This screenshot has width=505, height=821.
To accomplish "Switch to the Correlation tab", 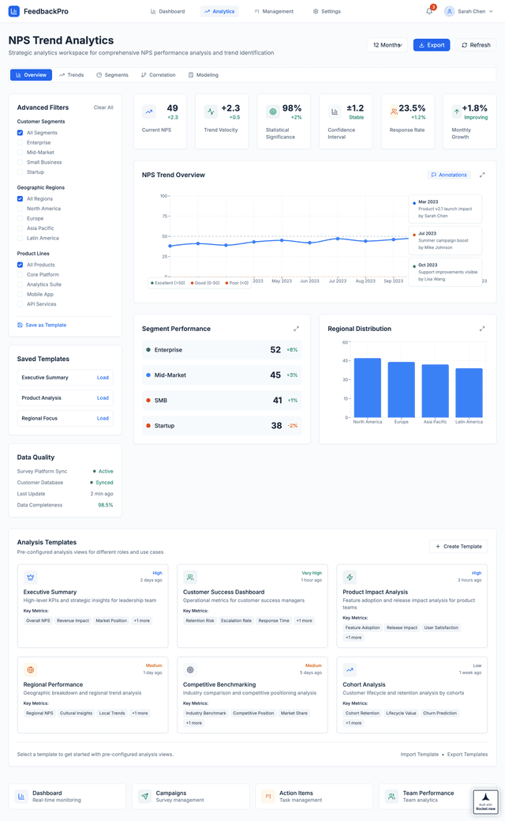I will (x=158, y=75).
